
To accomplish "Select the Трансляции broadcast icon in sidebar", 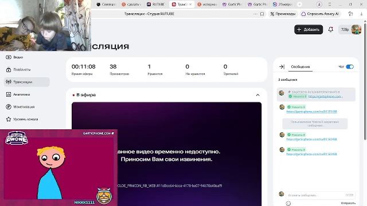I will 9,82.
